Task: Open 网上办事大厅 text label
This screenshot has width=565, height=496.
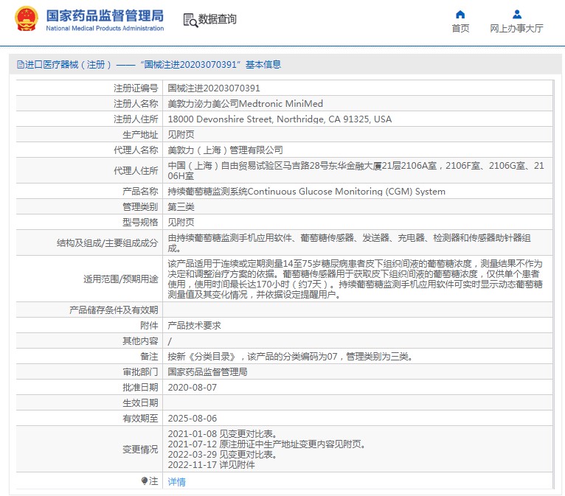Action: pos(516,29)
